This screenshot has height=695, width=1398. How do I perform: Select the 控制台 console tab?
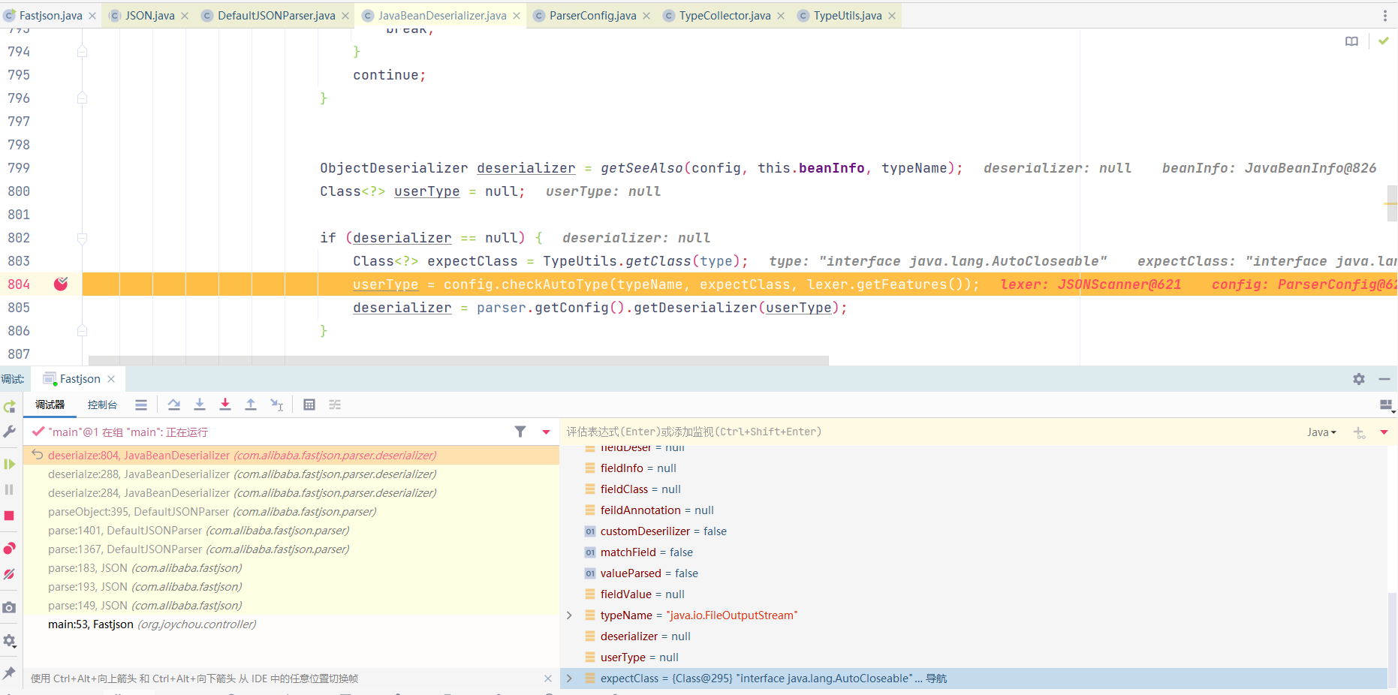click(x=102, y=405)
